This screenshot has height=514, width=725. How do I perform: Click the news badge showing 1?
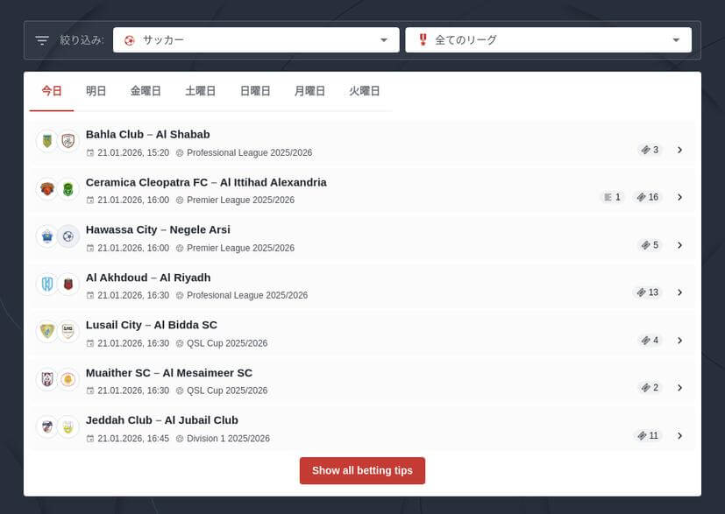coord(611,197)
